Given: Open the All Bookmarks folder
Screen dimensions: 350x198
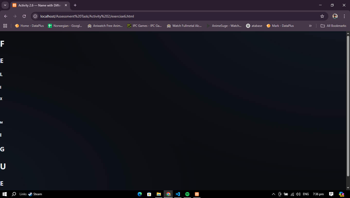Looking at the screenshot, I should pos(333,26).
